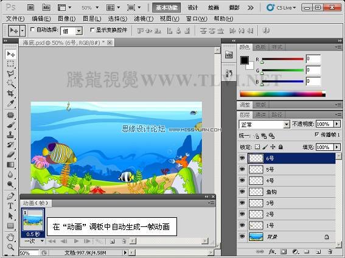Hide the 背景 layer
Image resolution: width=345 pixels, height=258 pixels.
[x=242, y=237]
